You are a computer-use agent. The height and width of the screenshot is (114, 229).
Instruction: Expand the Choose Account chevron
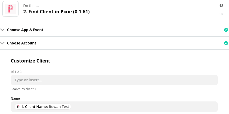3,43
